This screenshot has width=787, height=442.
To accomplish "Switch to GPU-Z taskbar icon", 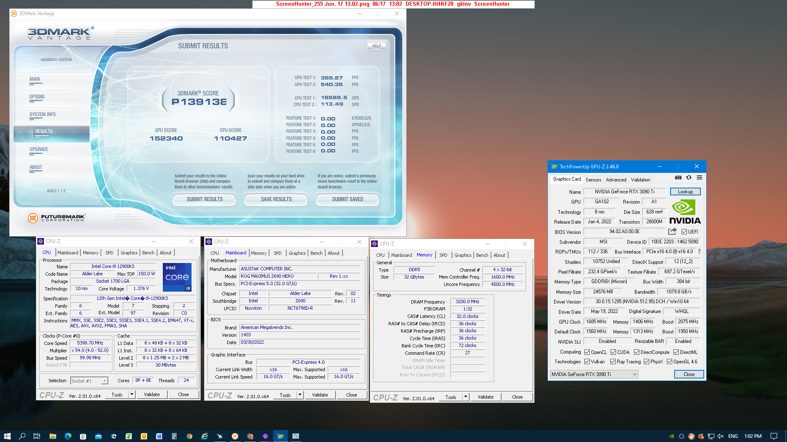I will [x=281, y=436].
